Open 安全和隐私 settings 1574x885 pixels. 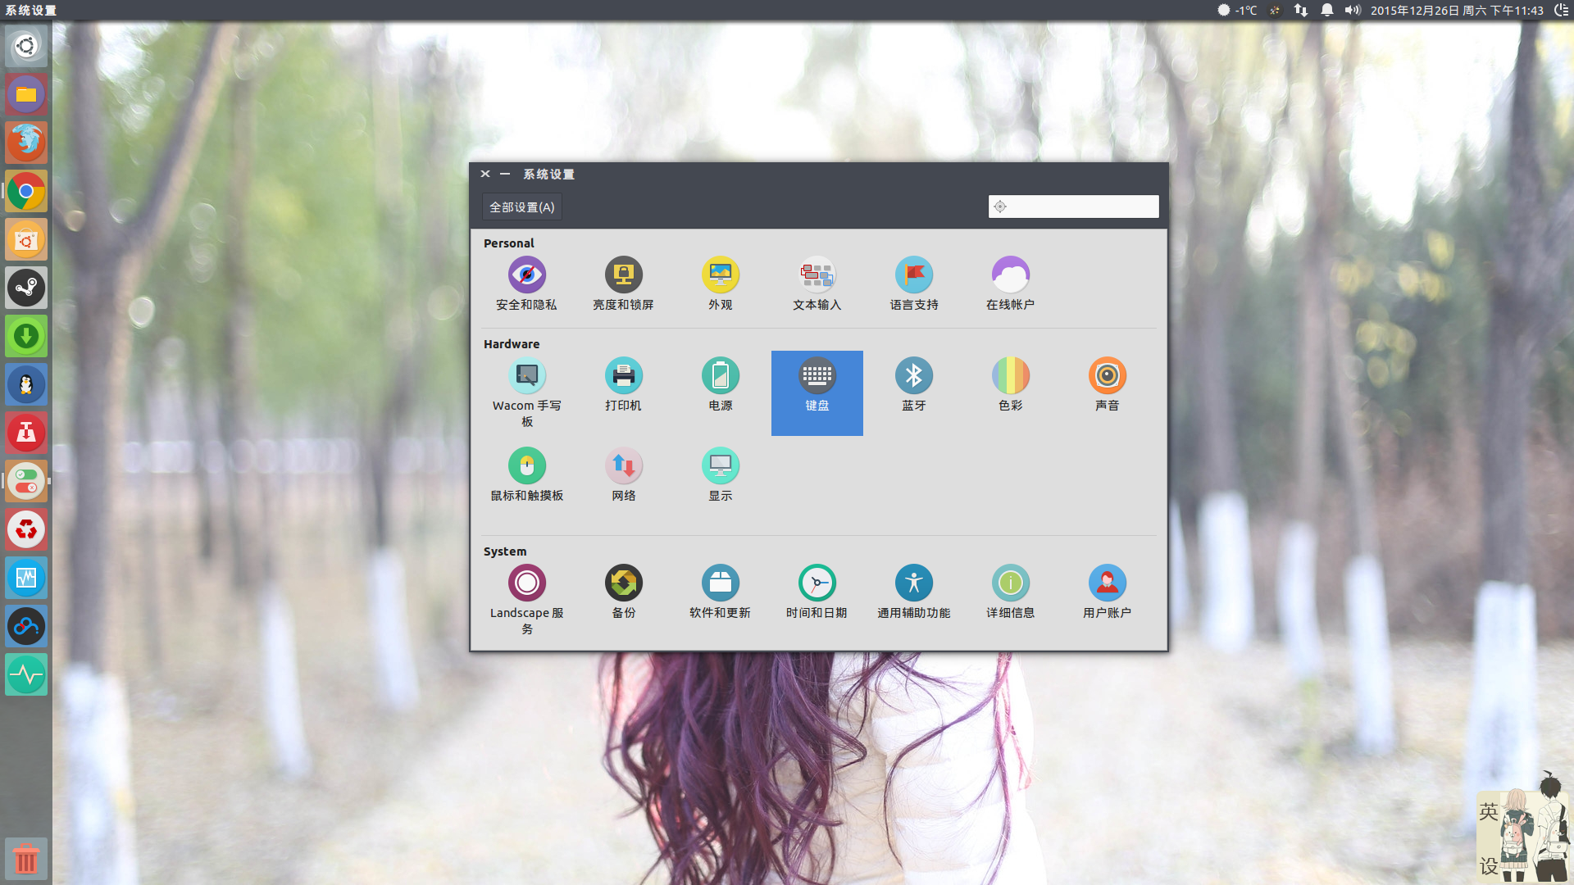[526, 284]
